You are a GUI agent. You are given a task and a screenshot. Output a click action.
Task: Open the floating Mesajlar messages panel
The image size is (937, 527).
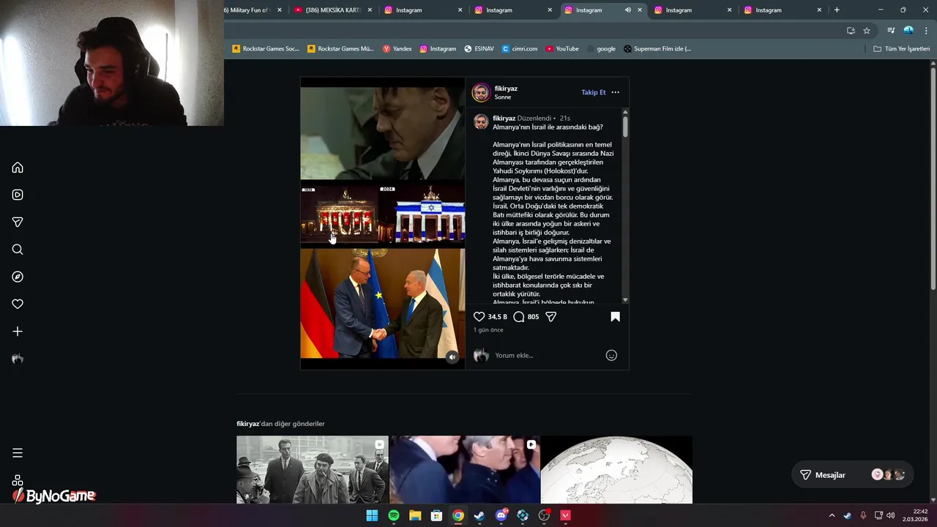pyautogui.click(x=853, y=475)
